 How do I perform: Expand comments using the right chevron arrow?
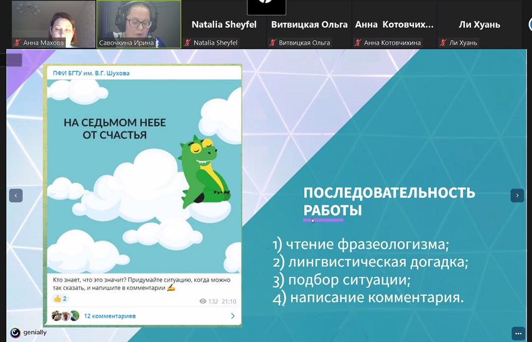point(232,316)
